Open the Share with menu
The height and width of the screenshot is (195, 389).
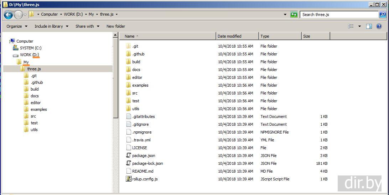pyautogui.click(x=87, y=26)
